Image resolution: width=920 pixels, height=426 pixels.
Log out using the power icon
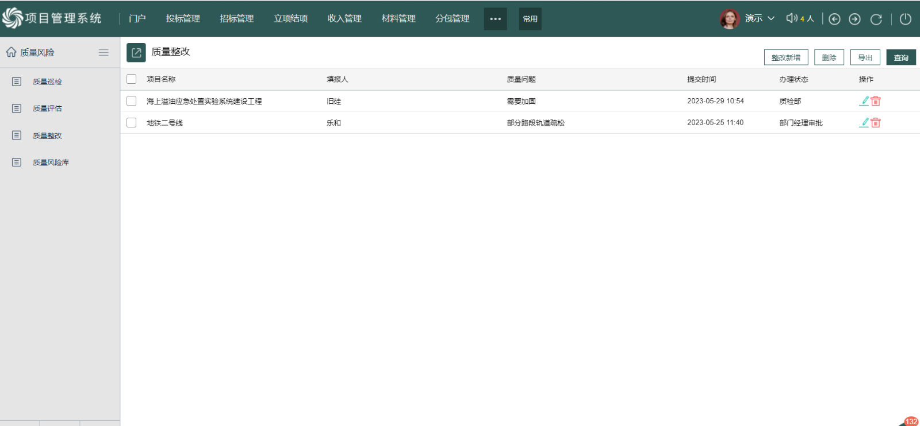click(x=905, y=19)
